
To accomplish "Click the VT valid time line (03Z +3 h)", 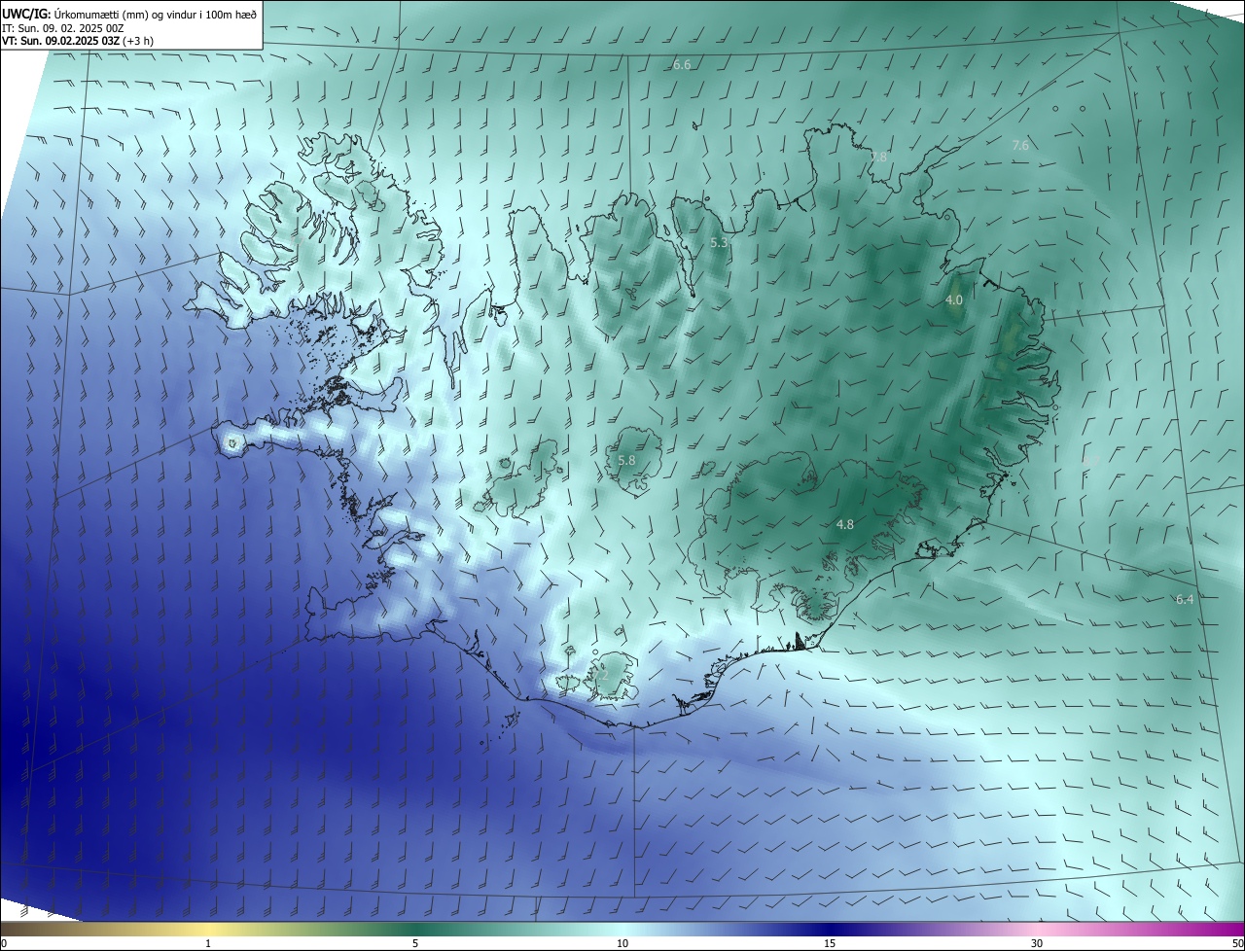I will 78,41.
